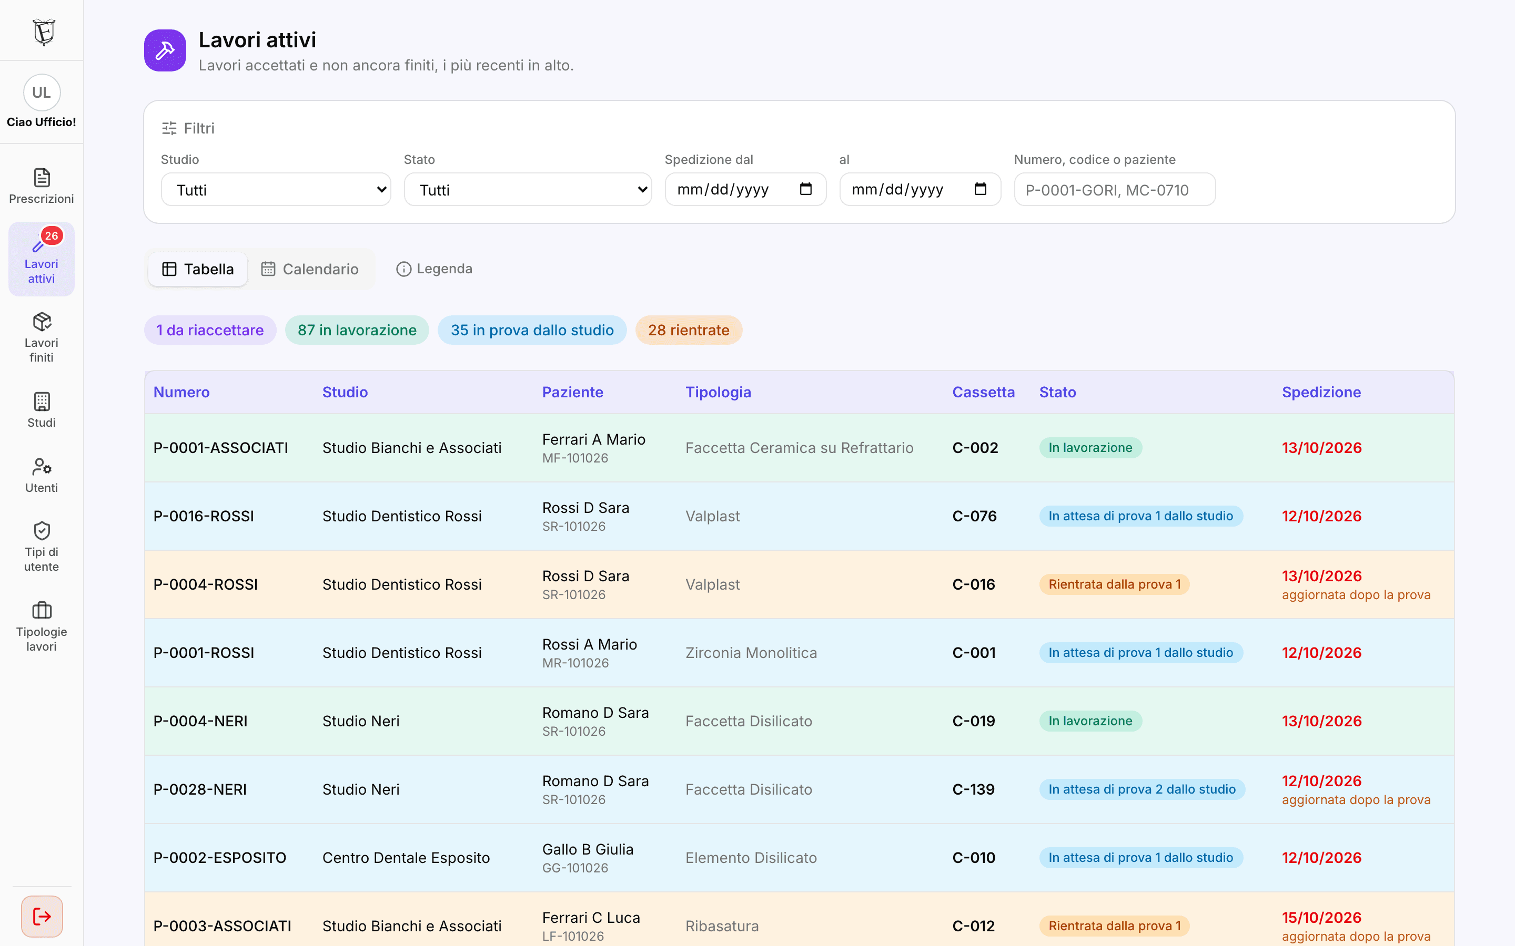Filter by 1 da riaccettare chip
The height and width of the screenshot is (946, 1515).
click(x=210, y=331)
